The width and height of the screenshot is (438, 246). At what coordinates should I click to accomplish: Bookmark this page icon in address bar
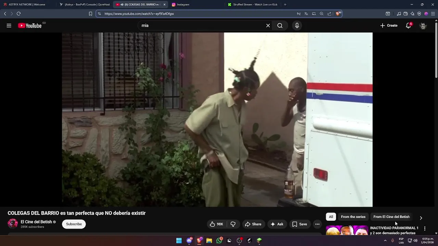click(x=90, y=14)
